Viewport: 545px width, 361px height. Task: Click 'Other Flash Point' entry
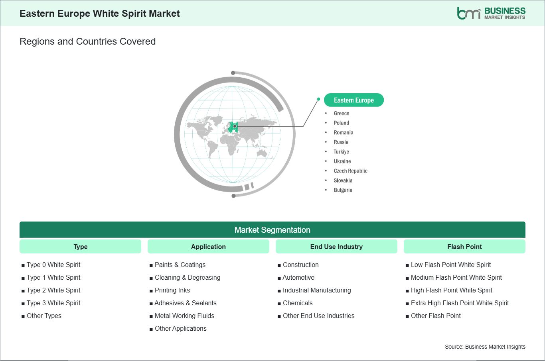[x=436, y=316]
